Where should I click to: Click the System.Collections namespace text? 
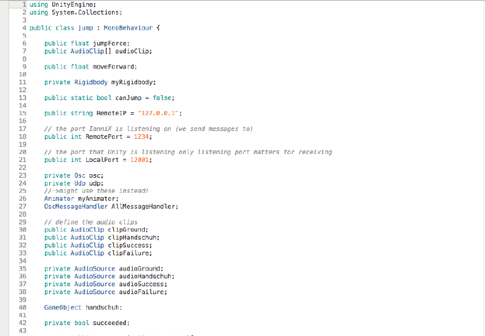[x=82, y=12]
